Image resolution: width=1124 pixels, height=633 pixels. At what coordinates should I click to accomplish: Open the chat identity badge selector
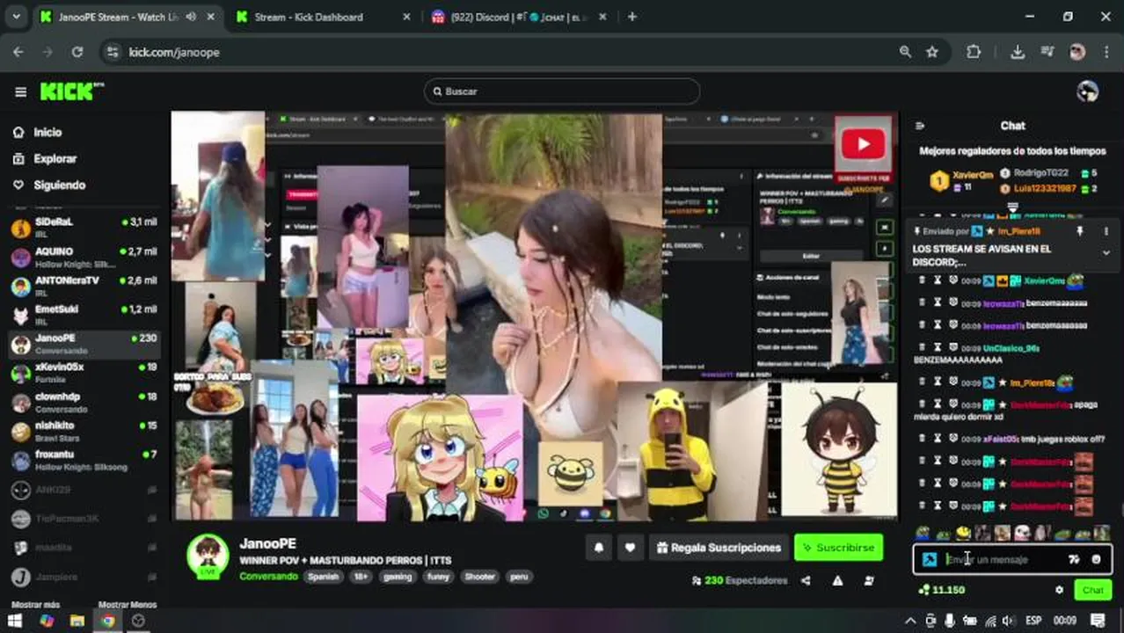[929, 559]
